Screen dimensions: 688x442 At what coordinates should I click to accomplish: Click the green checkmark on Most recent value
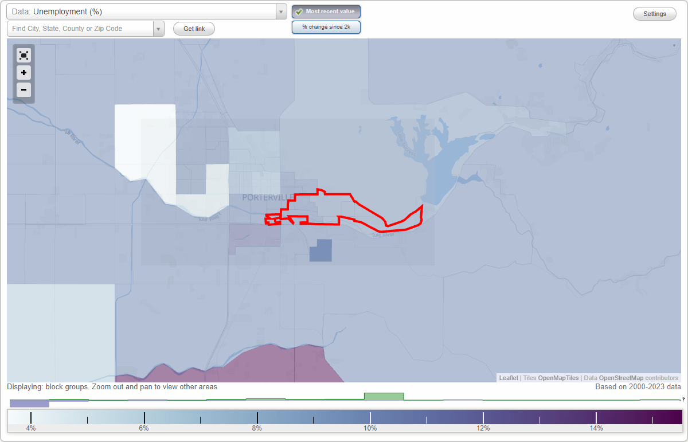tap(299, 11)
